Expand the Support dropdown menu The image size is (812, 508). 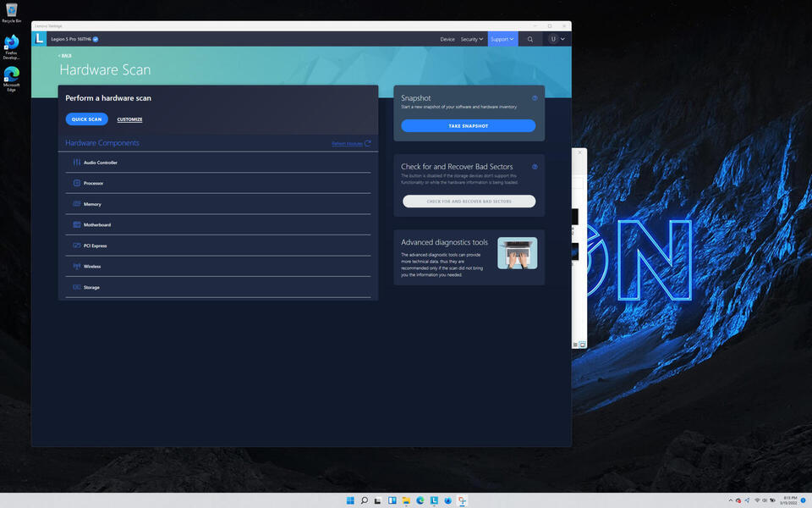point(502,40)
